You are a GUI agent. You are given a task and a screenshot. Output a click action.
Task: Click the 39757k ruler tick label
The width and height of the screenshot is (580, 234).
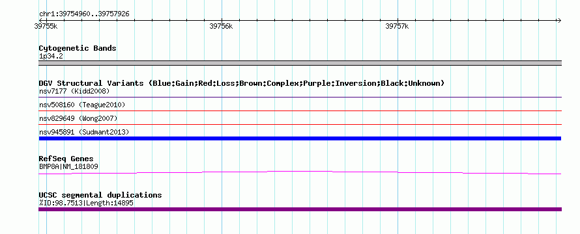tap(398, 26)
